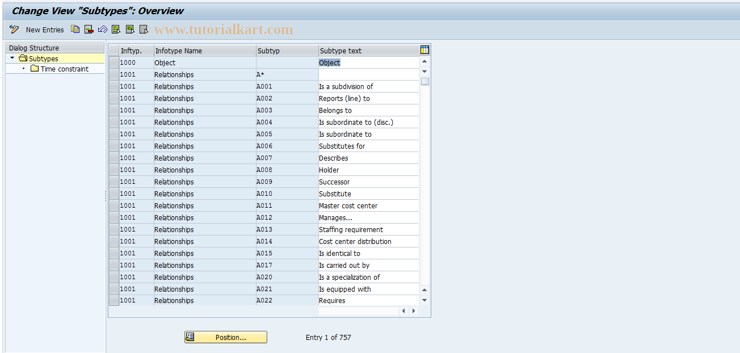Click the table's top scroll-up arrow

(424, 61)
